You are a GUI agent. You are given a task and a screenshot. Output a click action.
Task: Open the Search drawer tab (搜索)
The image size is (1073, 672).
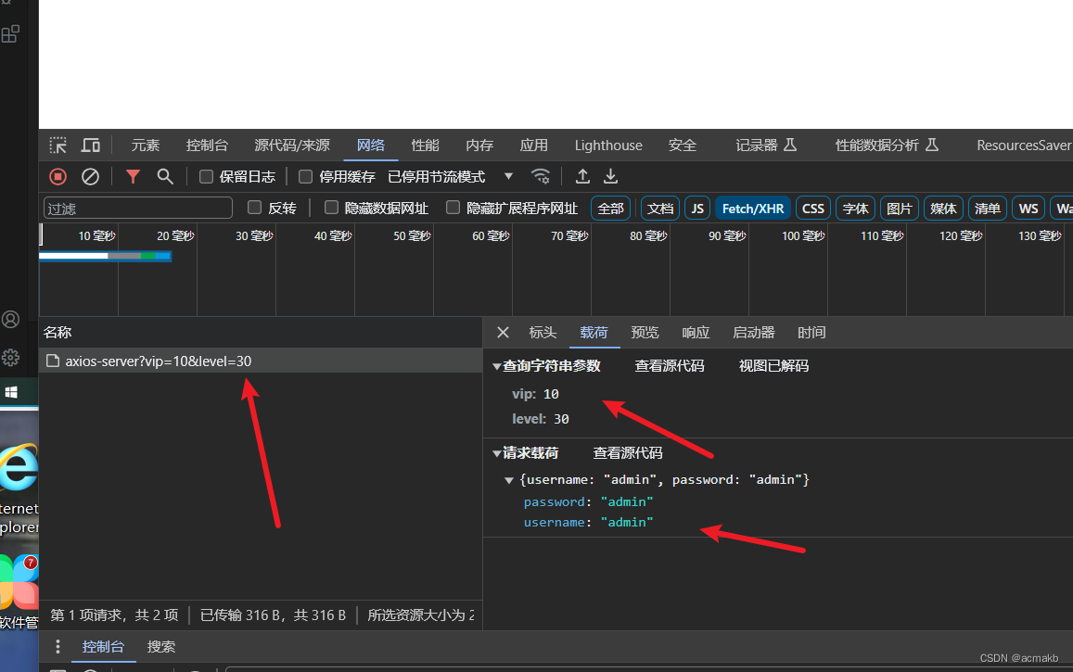pyautogui.click(x=161, y=647)
